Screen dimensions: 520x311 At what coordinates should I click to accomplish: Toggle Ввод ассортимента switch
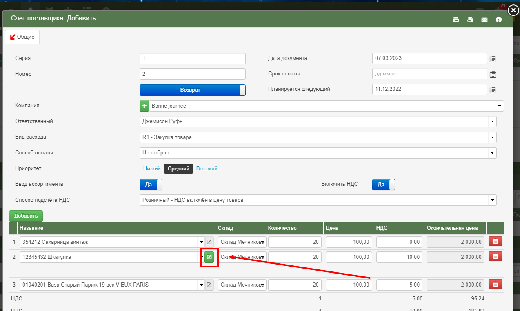(151, 185)
